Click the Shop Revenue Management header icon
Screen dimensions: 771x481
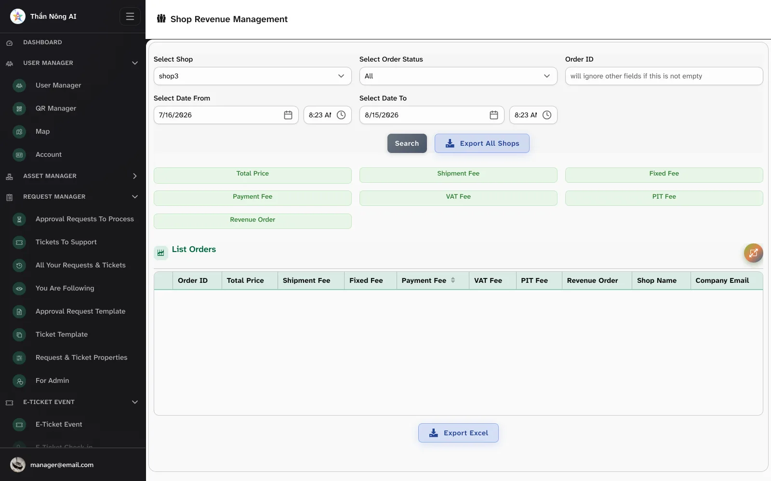[161, 19]
